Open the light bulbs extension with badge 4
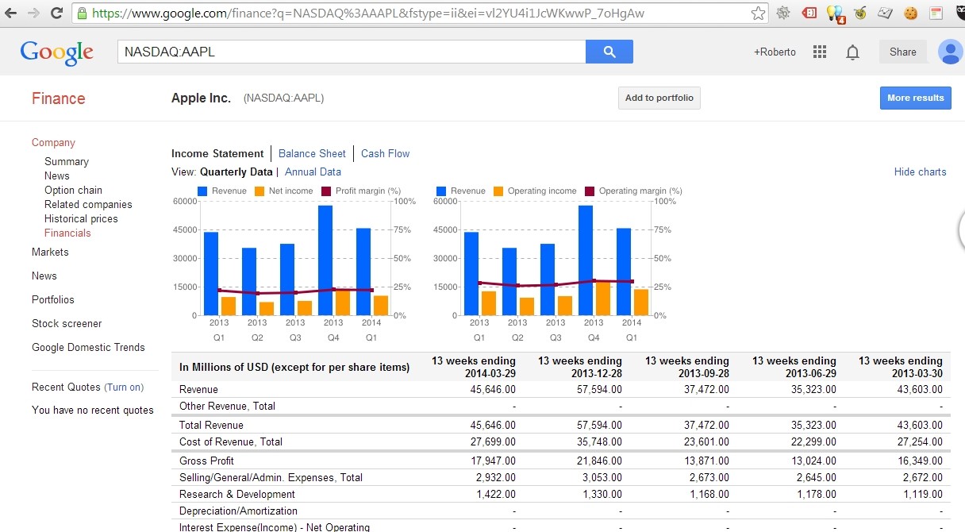 (x=835, y=13)
